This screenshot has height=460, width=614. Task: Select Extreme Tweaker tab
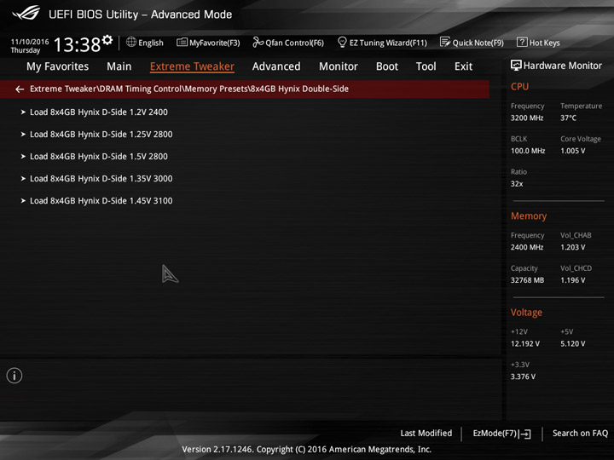point(192,66)
